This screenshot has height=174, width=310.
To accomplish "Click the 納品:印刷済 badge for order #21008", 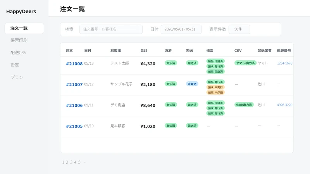I will pos(215,61).
